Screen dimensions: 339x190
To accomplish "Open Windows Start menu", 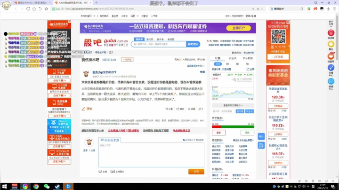I will click(x=4, y=186).
